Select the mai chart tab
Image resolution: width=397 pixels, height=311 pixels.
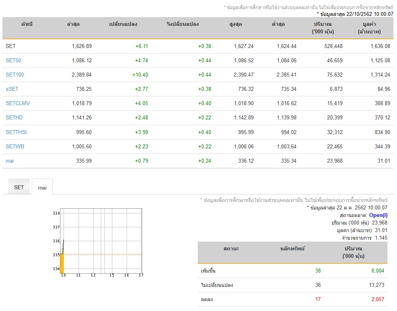click(42, 187)
